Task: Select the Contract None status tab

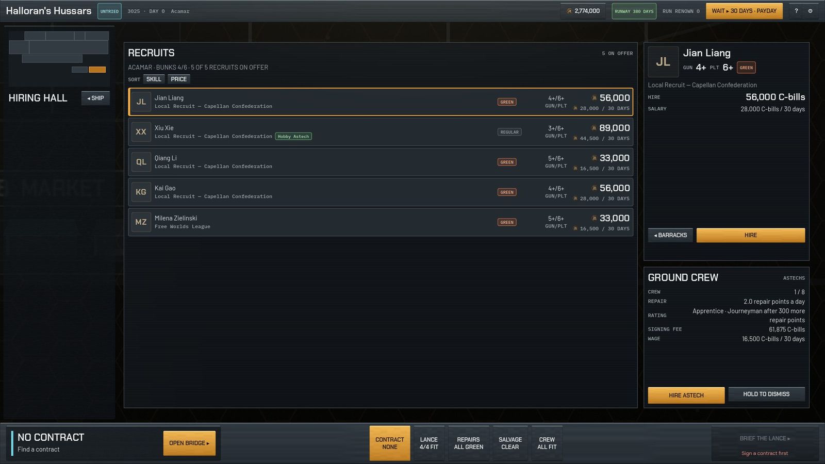Action: tap(390, 443)
